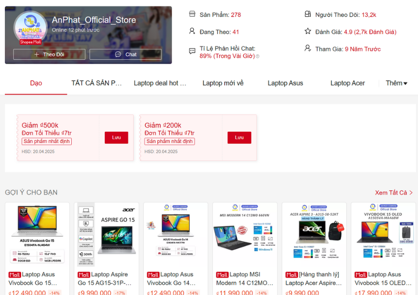Switch to the Laptop Asus tab
The height and width of the screenshot is (295, 418).
pos(285,83)
